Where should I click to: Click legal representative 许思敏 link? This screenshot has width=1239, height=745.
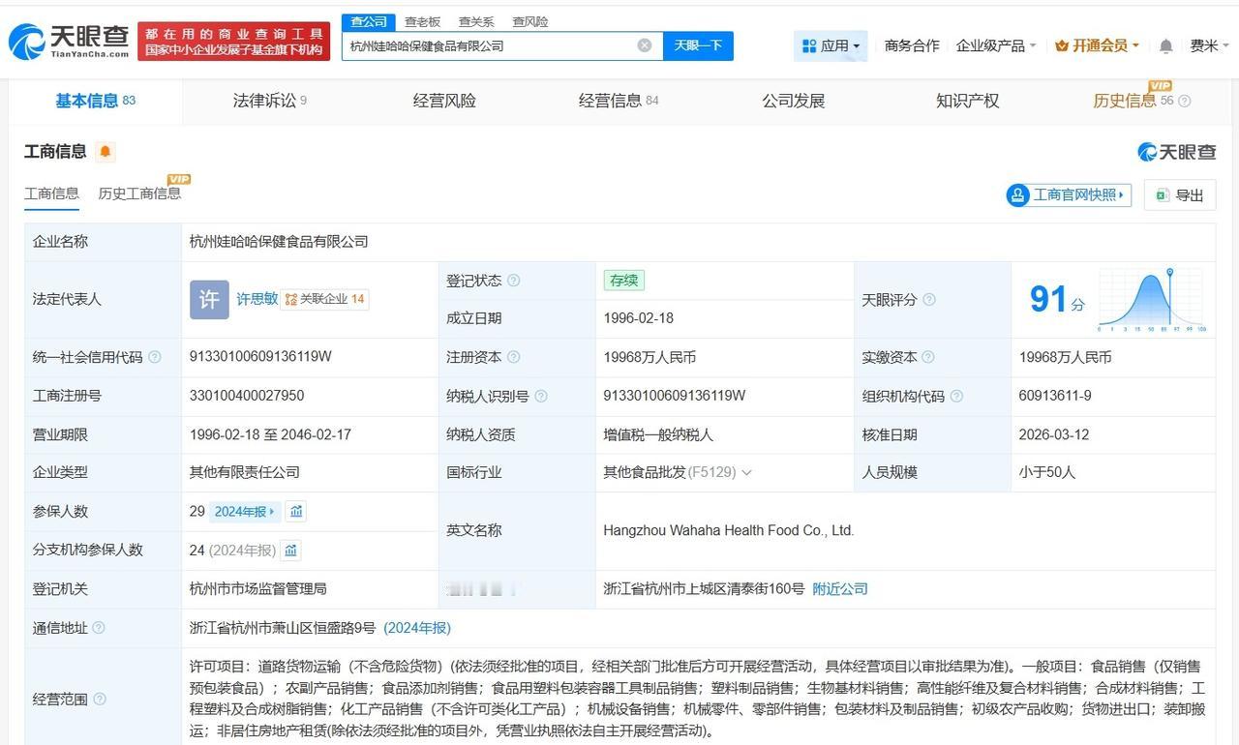pos(256,299)
